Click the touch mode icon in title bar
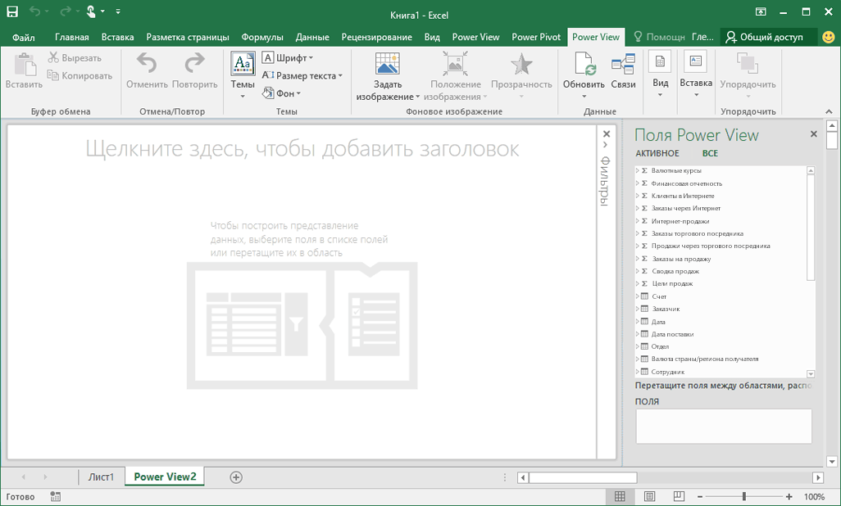 click(x=91, y=11)
